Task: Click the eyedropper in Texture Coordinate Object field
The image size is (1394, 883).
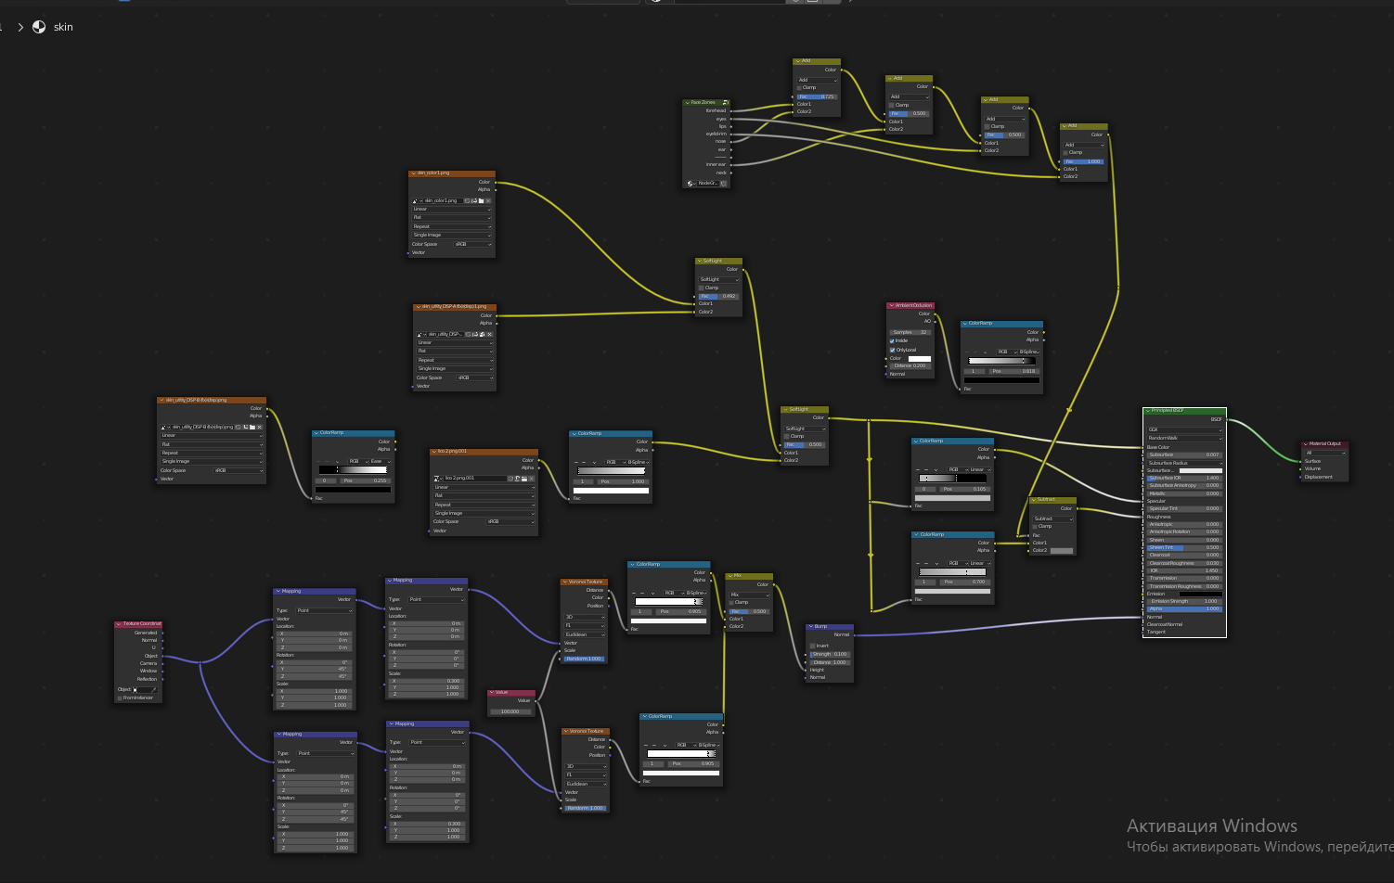Action: (x=154, y=689)
